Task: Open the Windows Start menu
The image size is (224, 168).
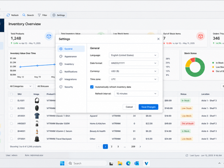Action: (62, 163)
